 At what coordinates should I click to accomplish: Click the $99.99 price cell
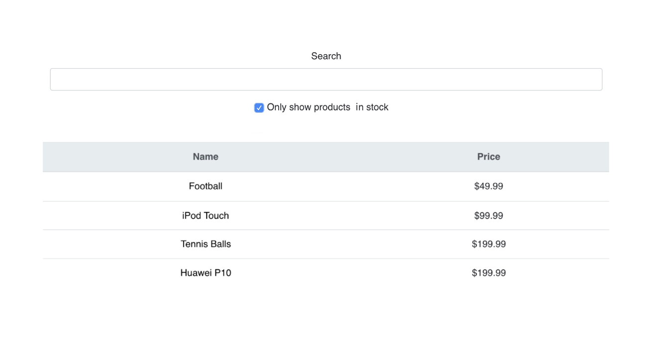coord(488,216)
